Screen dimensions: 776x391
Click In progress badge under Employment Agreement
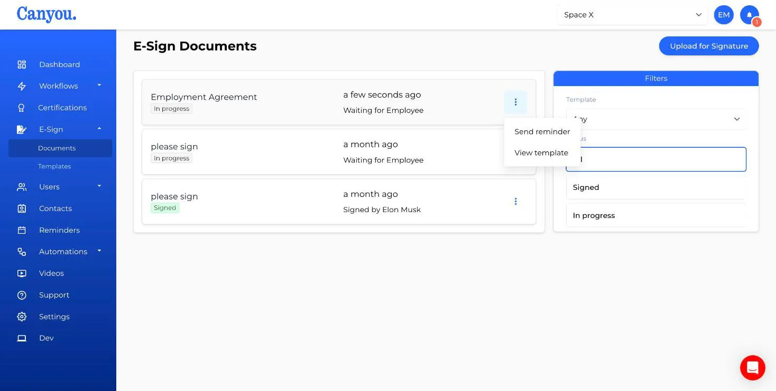coord(171,109)
